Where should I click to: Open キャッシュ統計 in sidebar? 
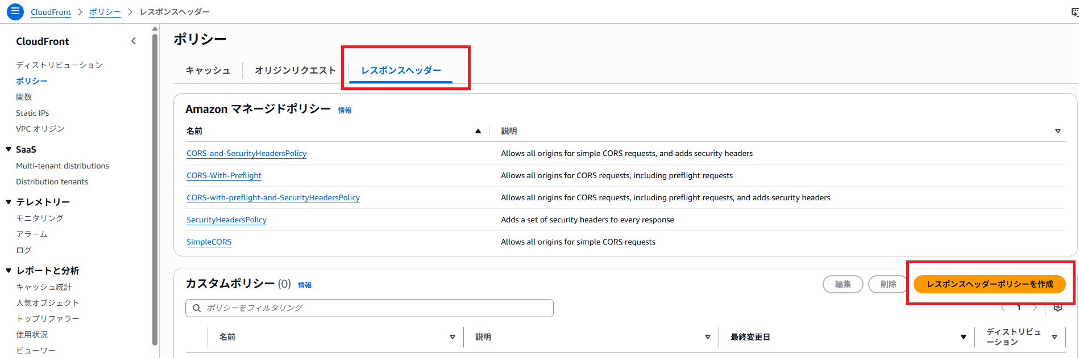(44, 287)
